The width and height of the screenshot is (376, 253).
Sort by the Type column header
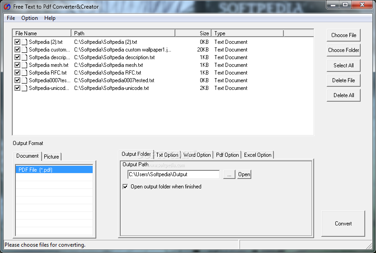pos(248,33)
